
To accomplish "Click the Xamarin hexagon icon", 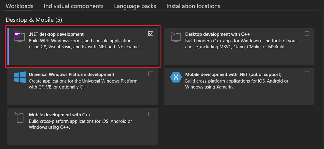I will point(176,77).
